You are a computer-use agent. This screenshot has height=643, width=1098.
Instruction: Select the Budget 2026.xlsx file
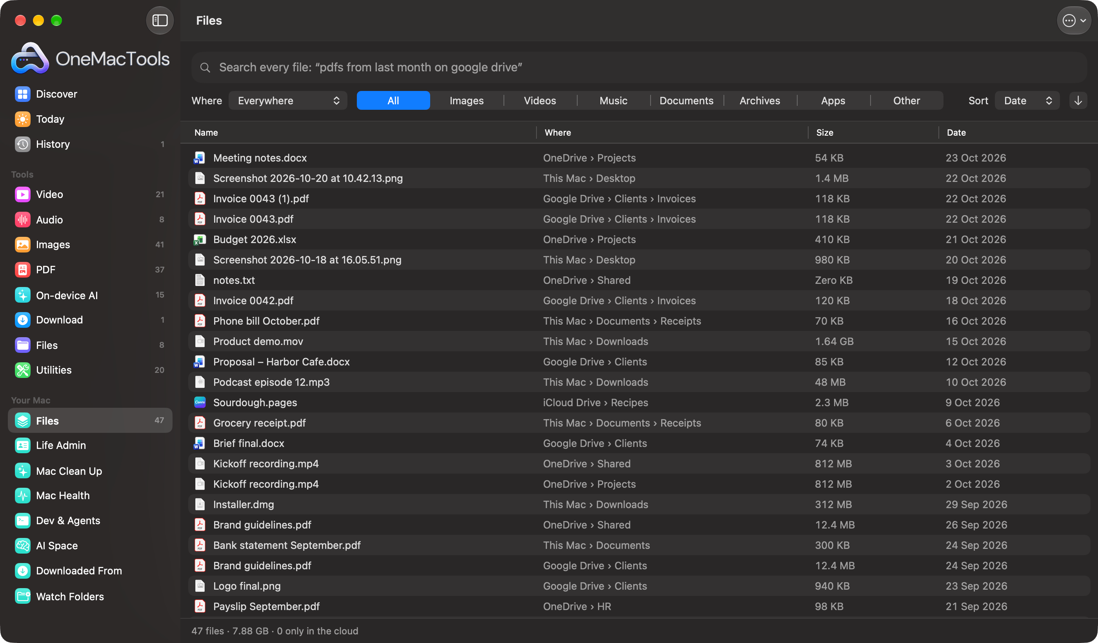point(639,239)
